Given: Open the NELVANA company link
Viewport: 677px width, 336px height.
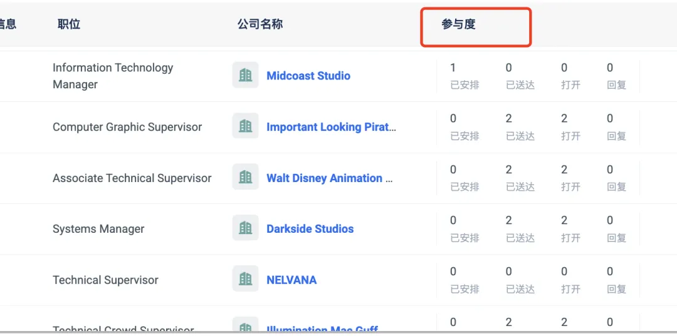Looking at the screenshot, I should coord(291,280).
